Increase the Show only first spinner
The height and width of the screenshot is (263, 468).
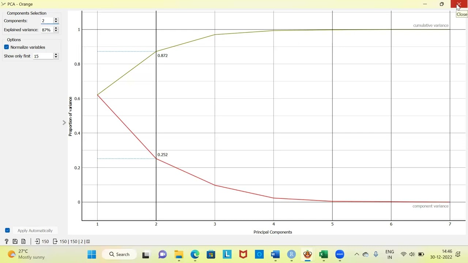(x=56, y=54)
